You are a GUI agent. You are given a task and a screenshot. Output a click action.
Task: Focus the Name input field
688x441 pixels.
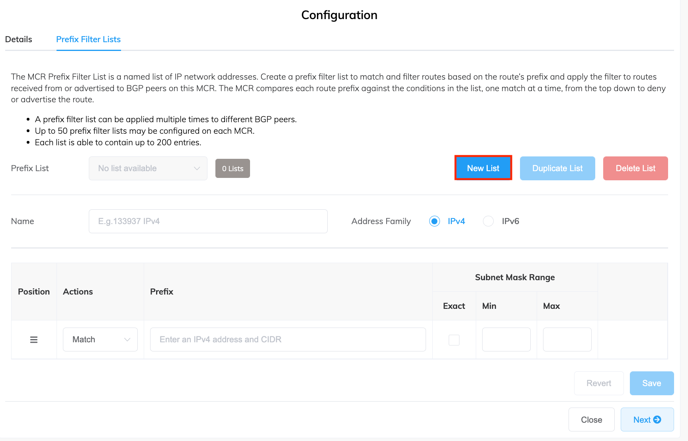point(208,221)
